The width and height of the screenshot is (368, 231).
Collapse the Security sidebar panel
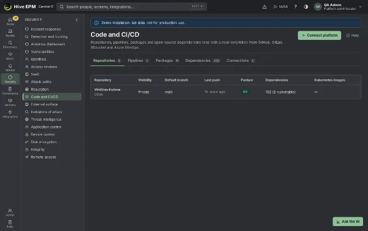tap(77, 20)
